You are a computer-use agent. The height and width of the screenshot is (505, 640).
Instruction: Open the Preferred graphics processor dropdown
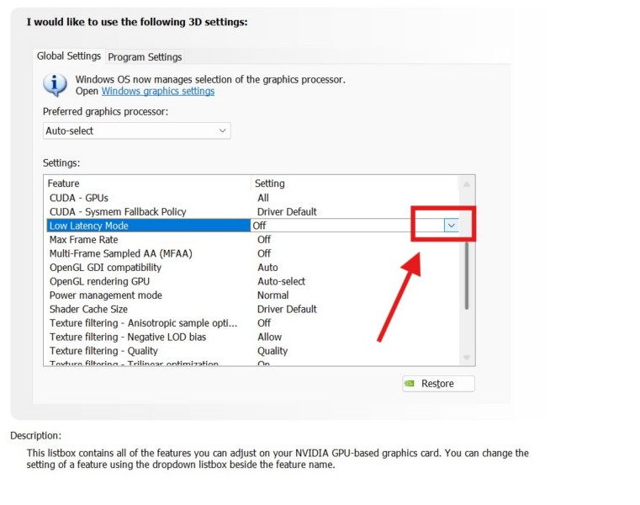click(137, 130)
